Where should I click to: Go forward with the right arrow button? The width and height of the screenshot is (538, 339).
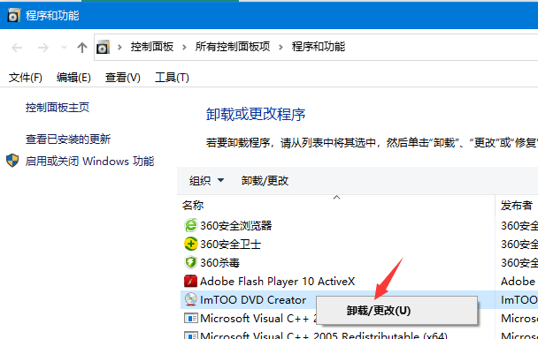(x=42, y=48)
